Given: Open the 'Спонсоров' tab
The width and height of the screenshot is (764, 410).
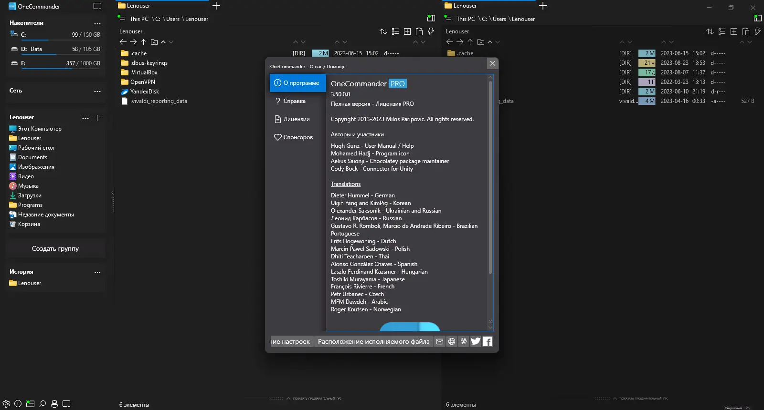Looking at the screenshot, I should point(297,137).
